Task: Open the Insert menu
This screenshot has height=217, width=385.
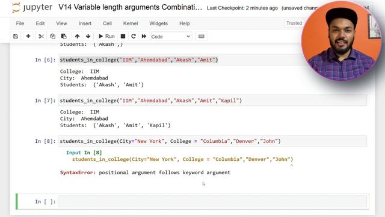Action: click(85, 24)
